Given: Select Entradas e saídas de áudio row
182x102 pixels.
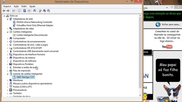Looking at the screenshot, I should 25,67.
